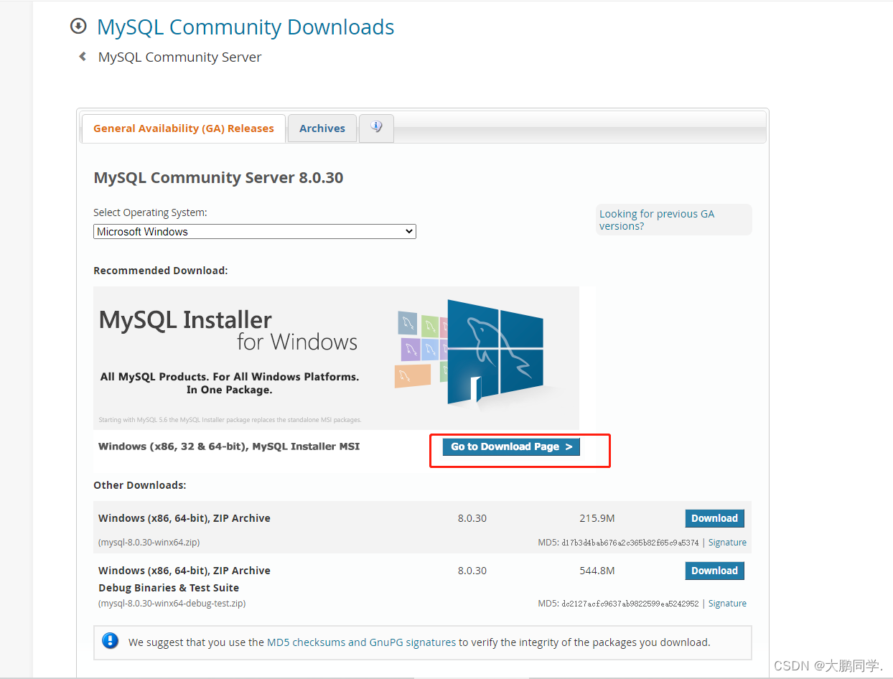Open Signature link for mysql-8.0.30-winx64.zip
893x679 pixels.
pos(727,543)
